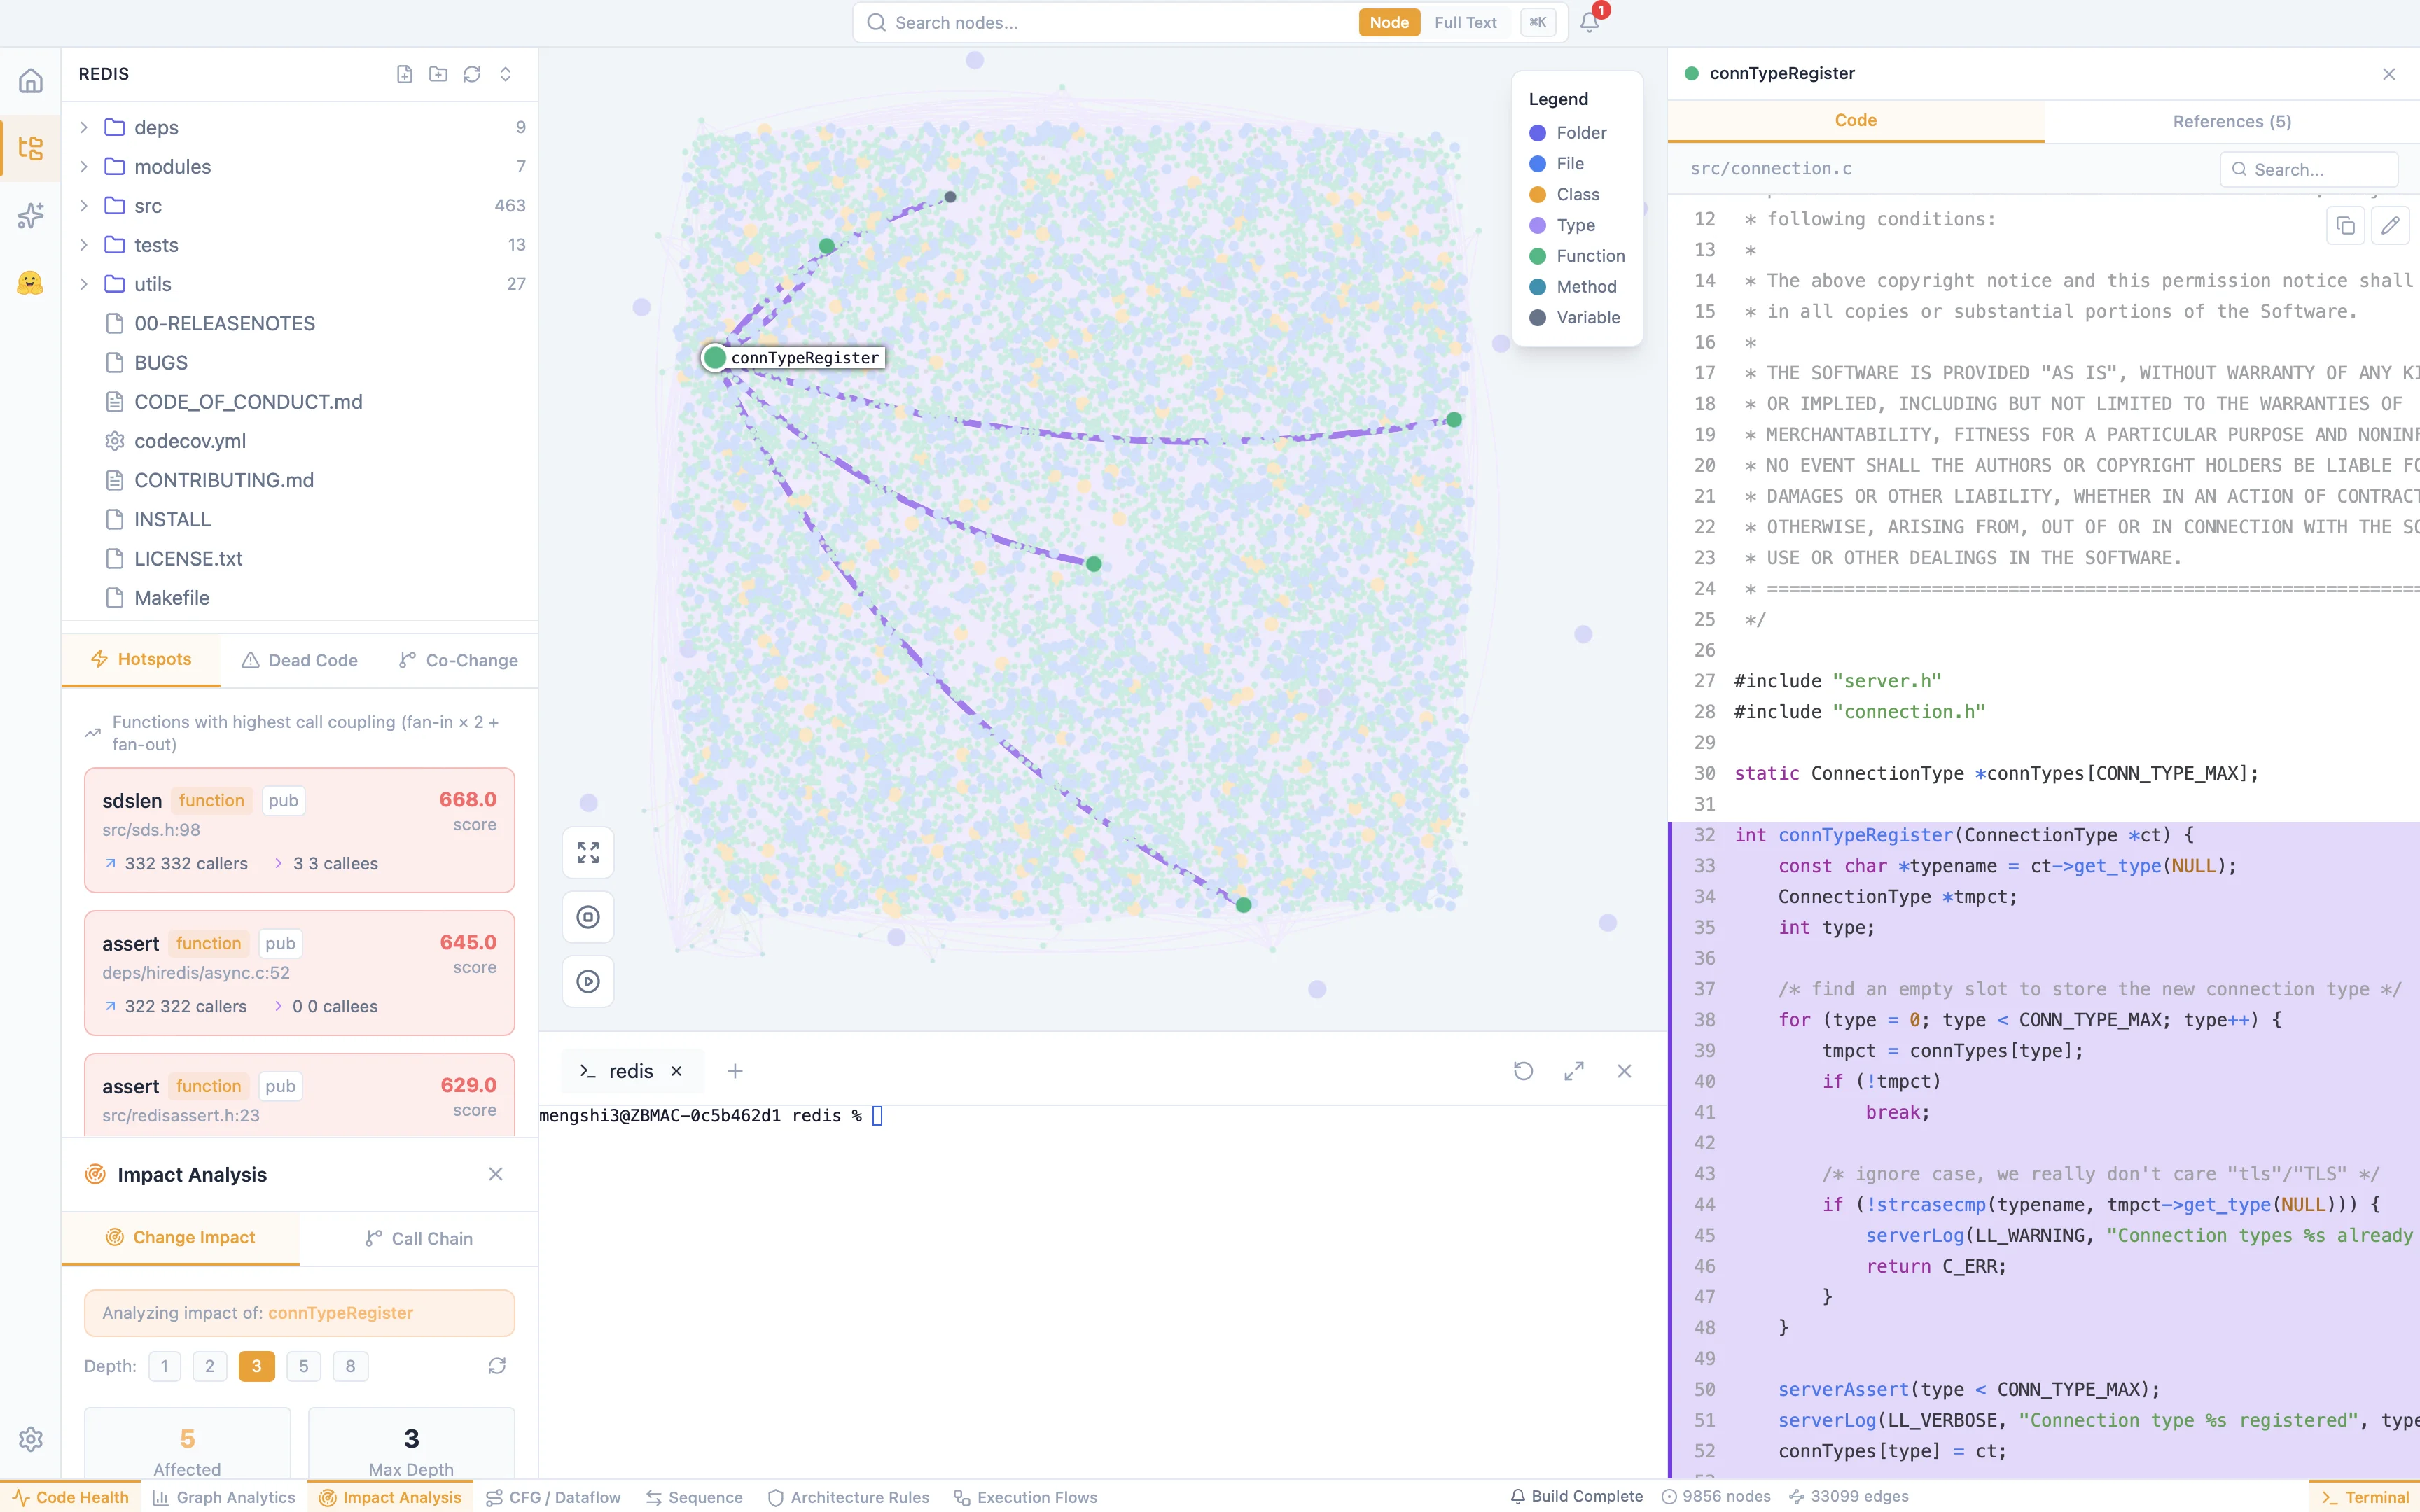Switch to the References (5) tab

pos(2231,121)
